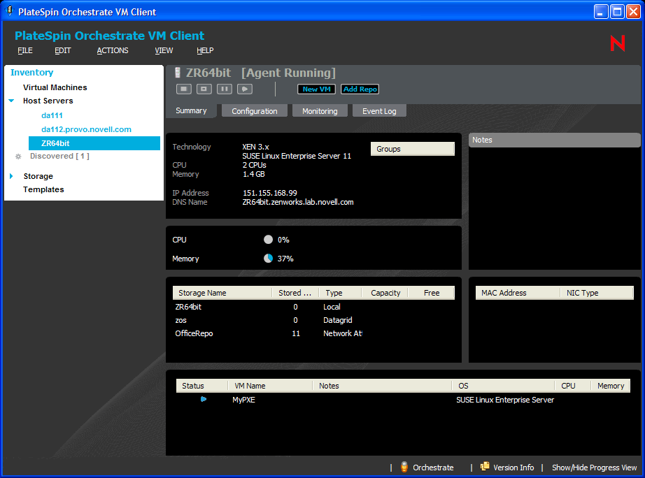Click the Orchestrate status bar icon
The image size is (645, 478).
pyautogui.click(x=404, y=468)
